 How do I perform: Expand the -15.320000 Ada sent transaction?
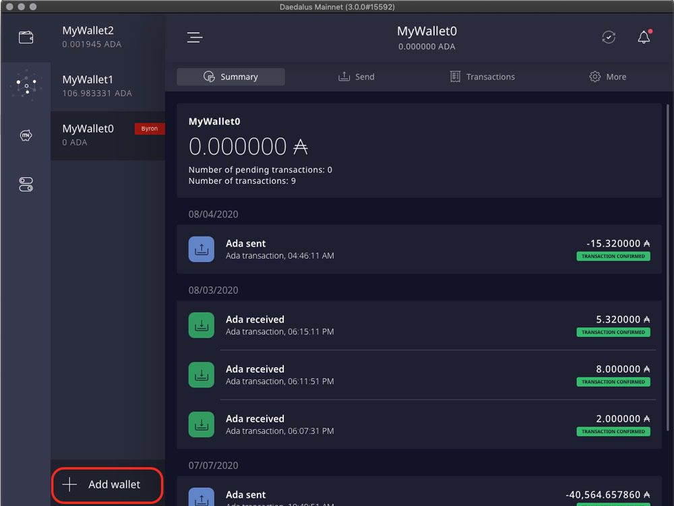point(418,249)
